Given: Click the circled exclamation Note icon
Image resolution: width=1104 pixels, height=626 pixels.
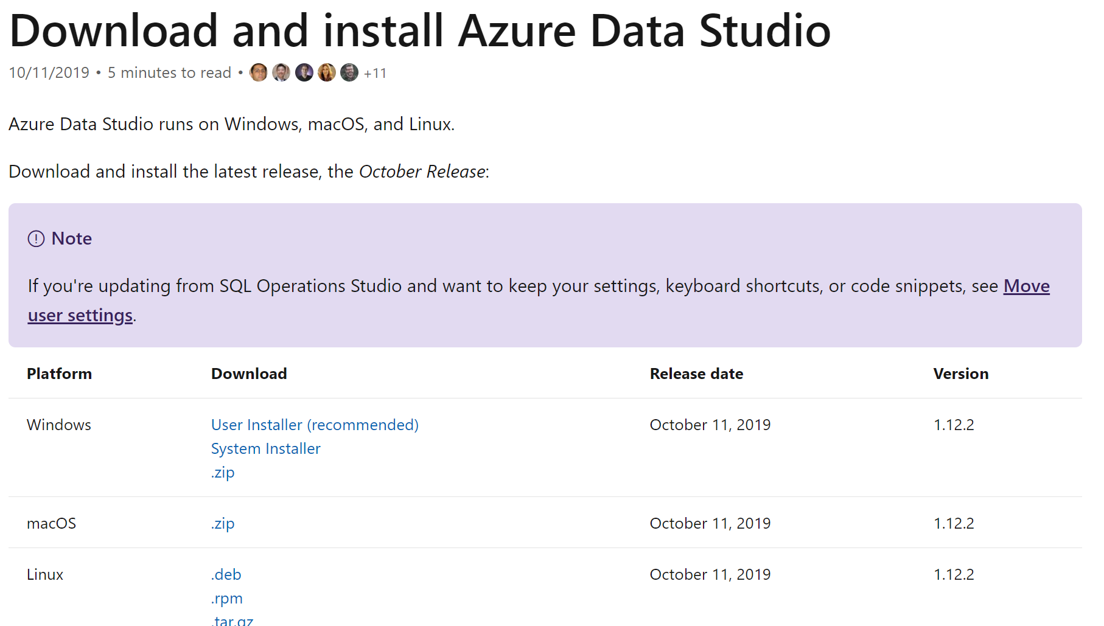Looking at the screenshot, I should 35,238.
